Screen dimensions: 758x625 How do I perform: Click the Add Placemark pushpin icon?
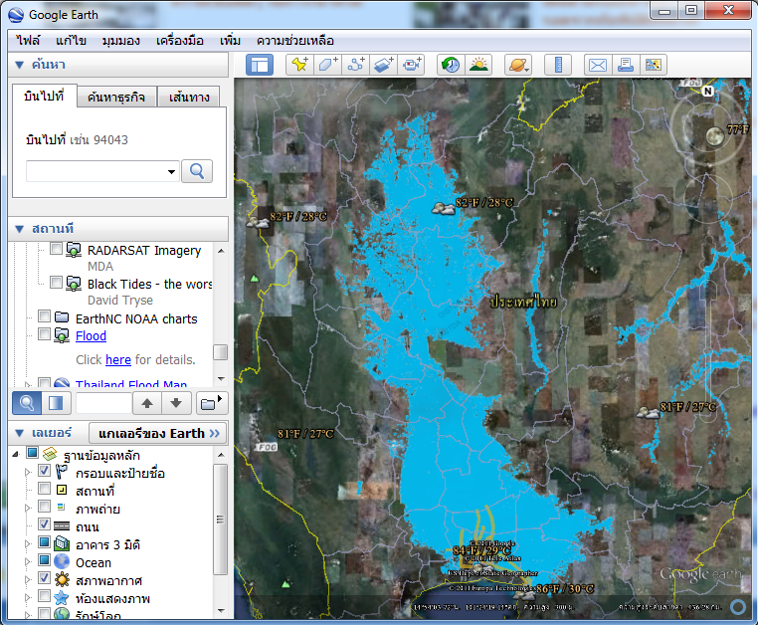[298, 65]
